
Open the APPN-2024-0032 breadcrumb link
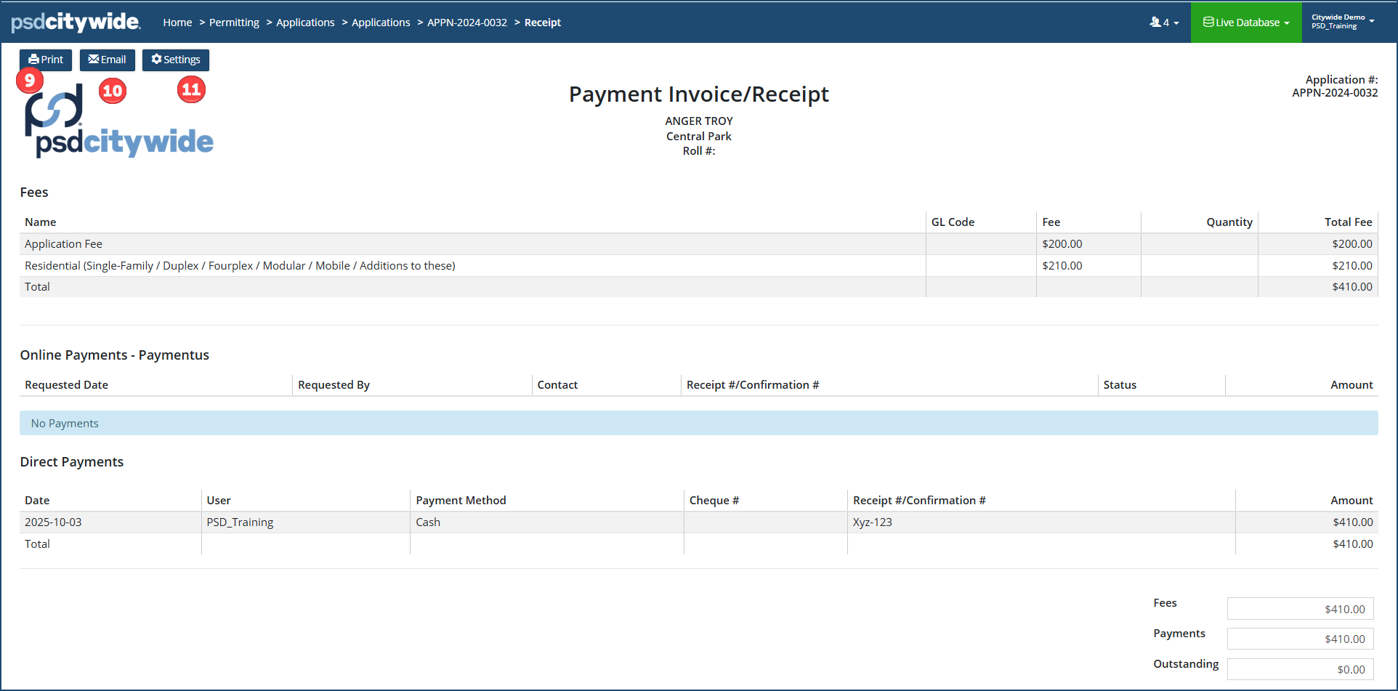(x=467, y=23)
